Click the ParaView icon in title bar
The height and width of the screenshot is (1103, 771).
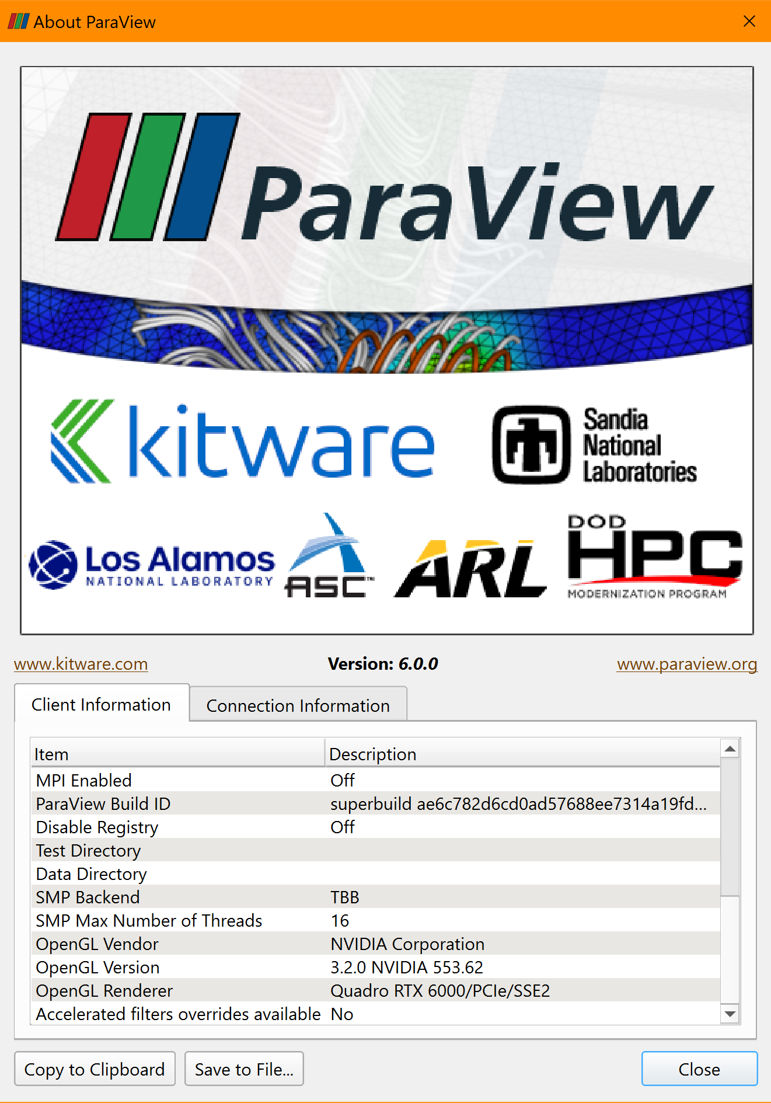coord(19,22)
